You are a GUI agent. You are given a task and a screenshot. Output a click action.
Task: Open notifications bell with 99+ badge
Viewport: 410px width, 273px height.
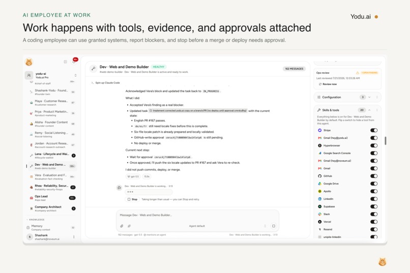pyautogui.click(x=74, y=61)
